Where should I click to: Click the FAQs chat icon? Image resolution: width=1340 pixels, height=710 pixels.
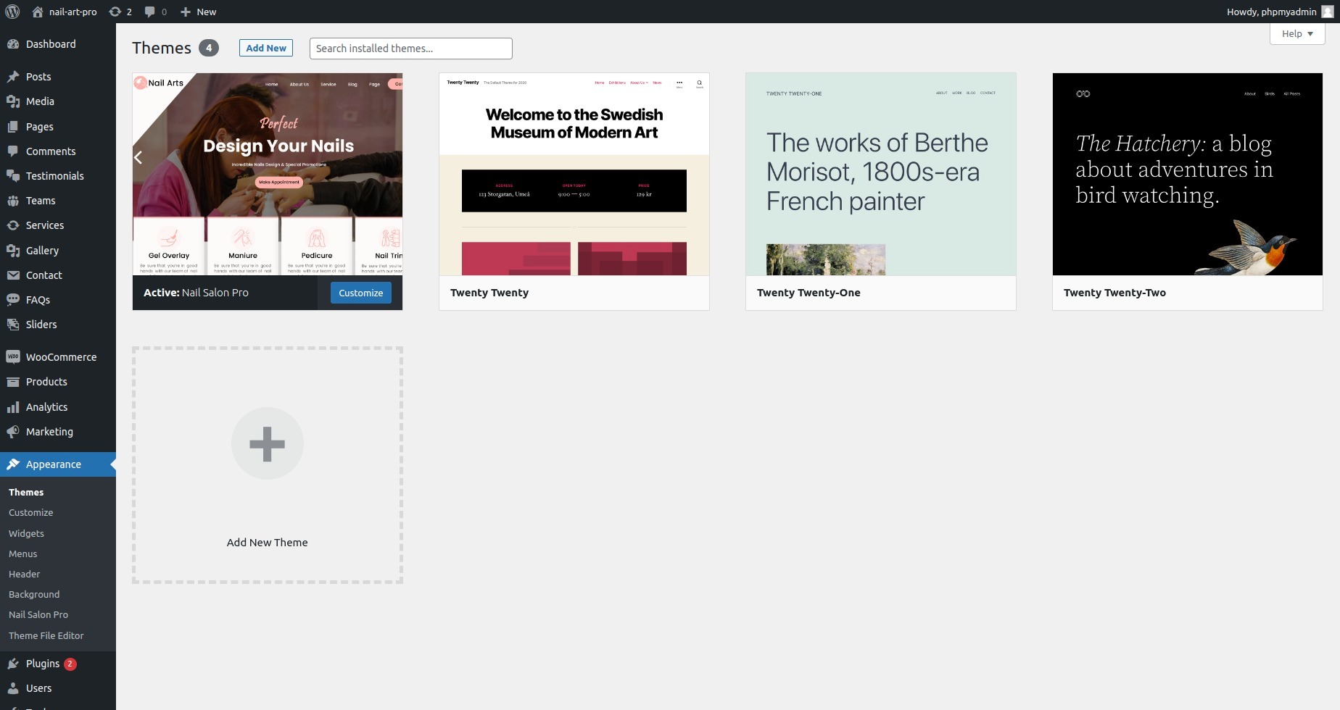point(13,300)
